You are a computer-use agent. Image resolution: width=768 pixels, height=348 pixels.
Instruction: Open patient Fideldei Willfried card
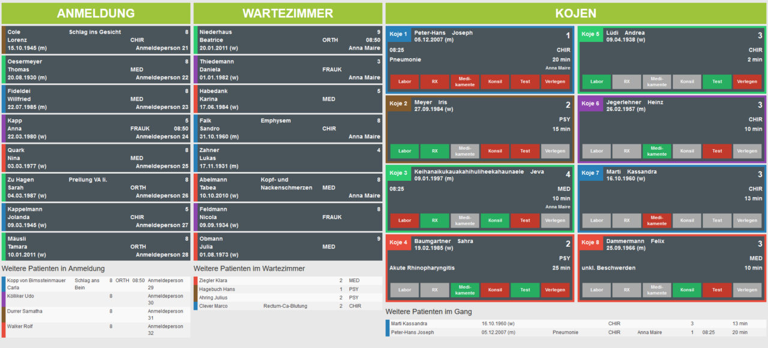click(96, 99)
